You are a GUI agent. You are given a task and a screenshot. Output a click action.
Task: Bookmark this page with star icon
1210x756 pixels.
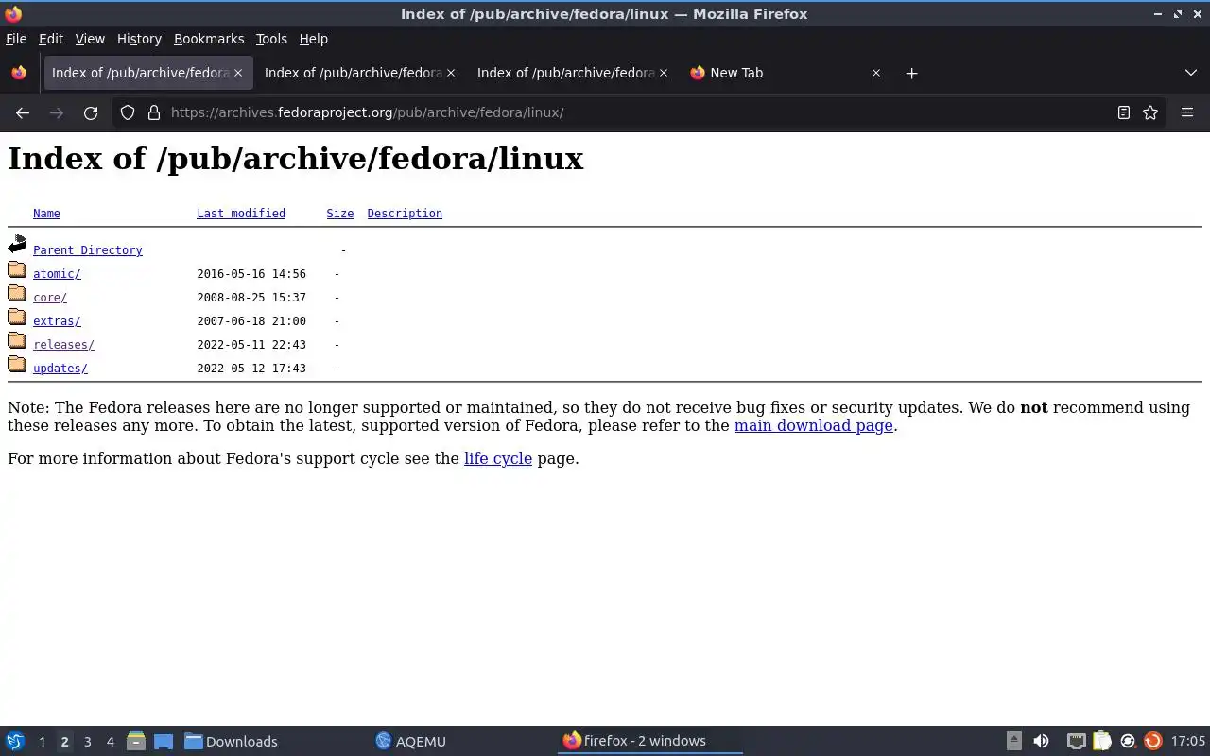click(1150, 112)
